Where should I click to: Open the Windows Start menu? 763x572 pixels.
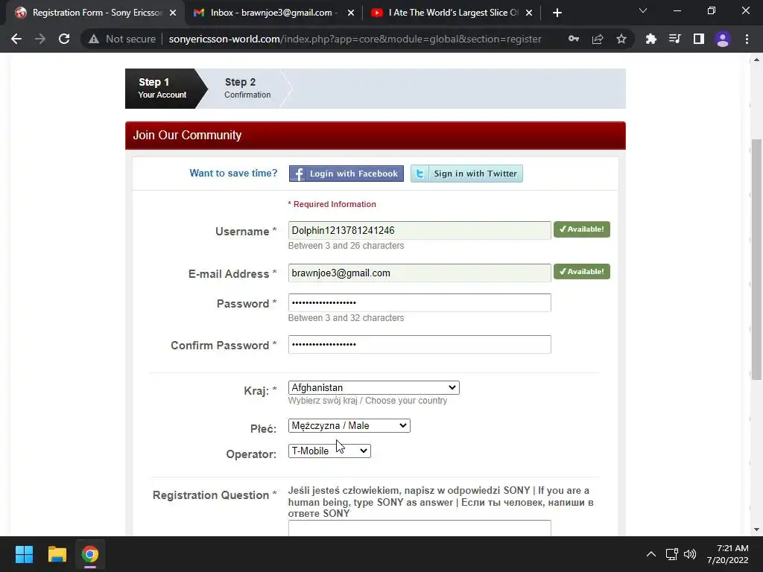click(24, 554)
